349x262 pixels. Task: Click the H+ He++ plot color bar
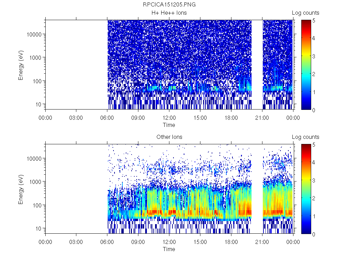(x=306, y=64)
